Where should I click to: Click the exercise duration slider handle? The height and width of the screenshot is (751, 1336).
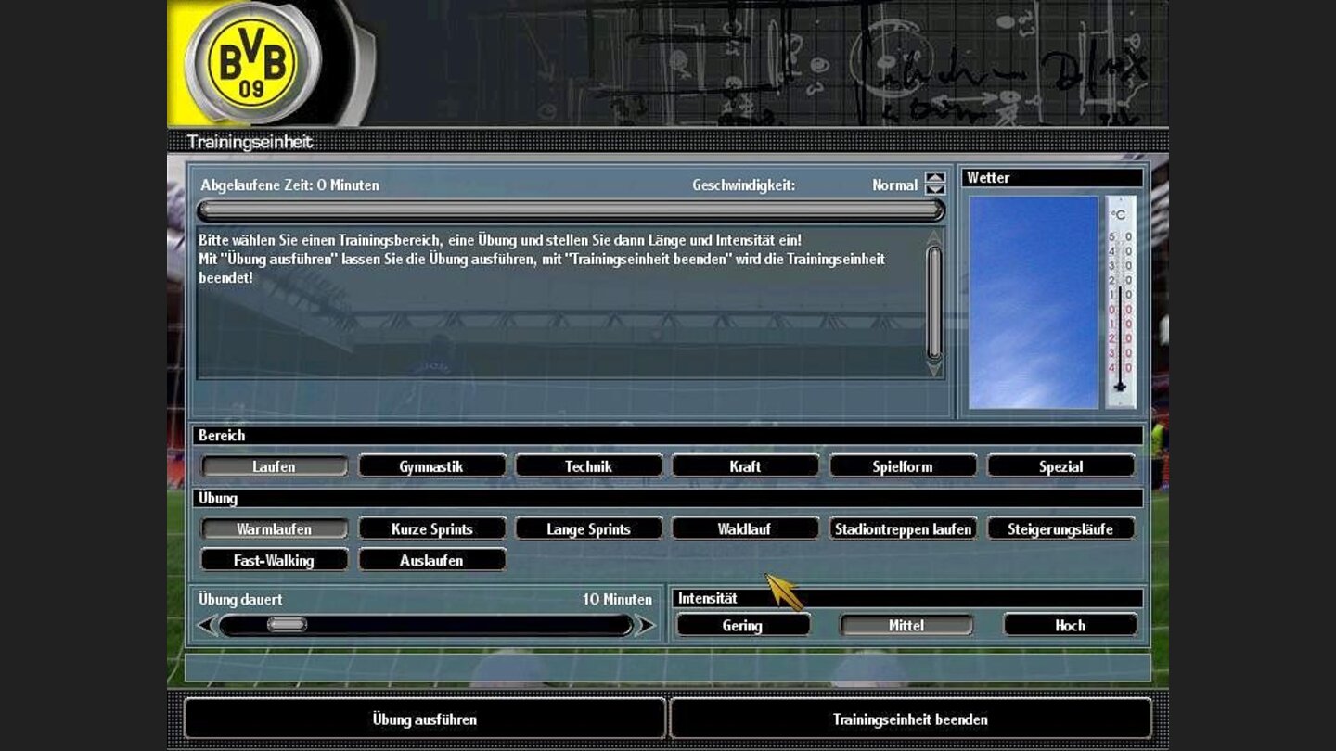[x=287, y=625]
